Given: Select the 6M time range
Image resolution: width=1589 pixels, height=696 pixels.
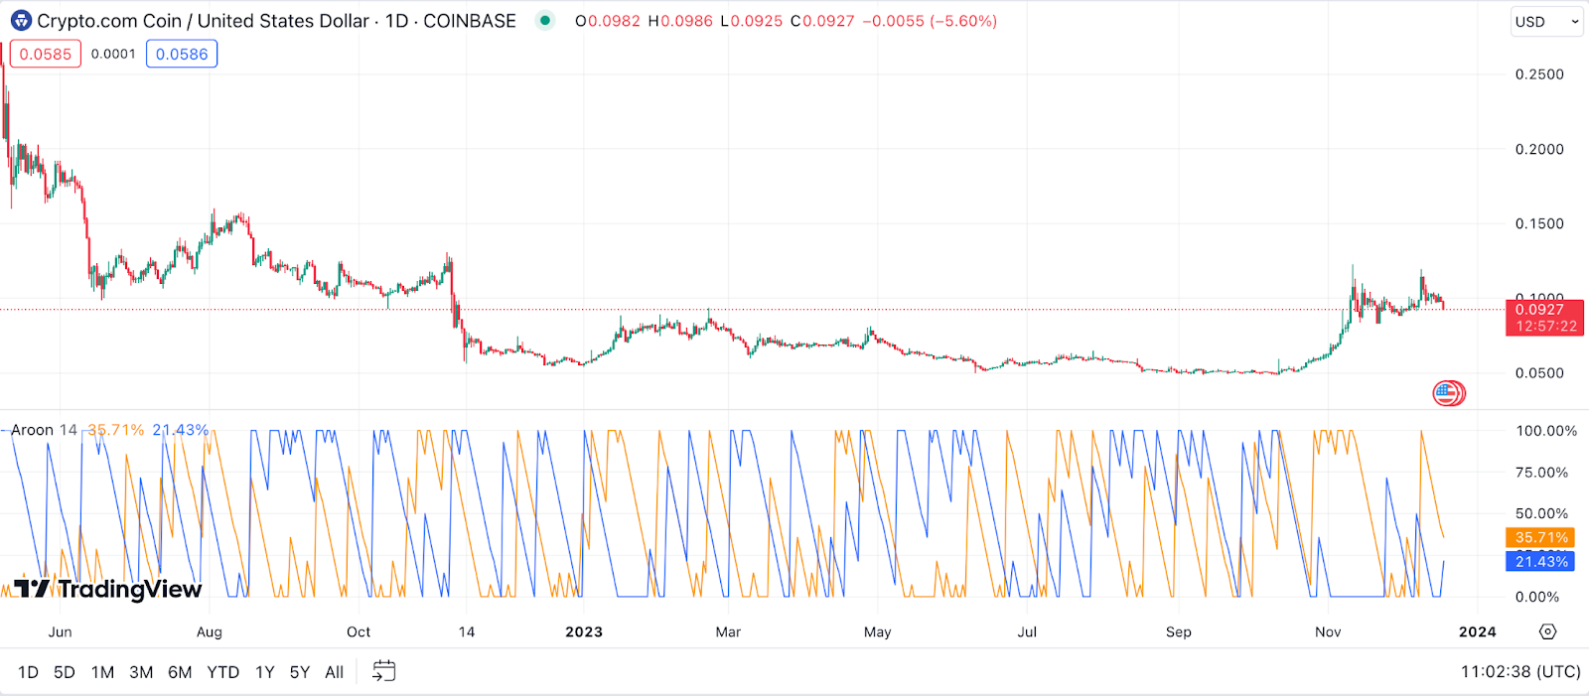Looking at the screenshot, I should [180, 672].
